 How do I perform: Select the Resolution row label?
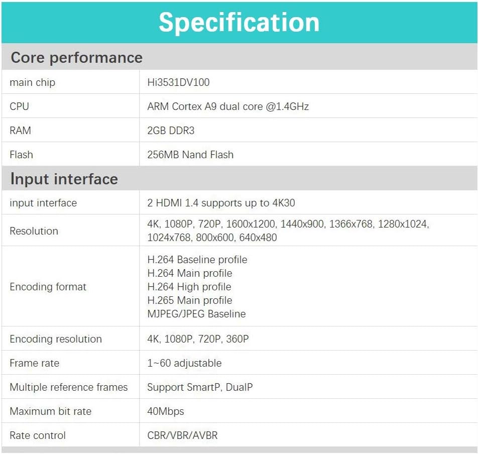point(34,231)
